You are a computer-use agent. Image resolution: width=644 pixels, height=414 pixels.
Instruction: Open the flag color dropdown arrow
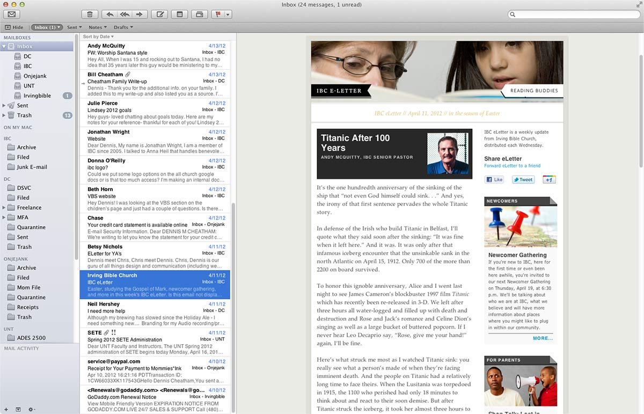pyautogui.click(x=228, y=14)
